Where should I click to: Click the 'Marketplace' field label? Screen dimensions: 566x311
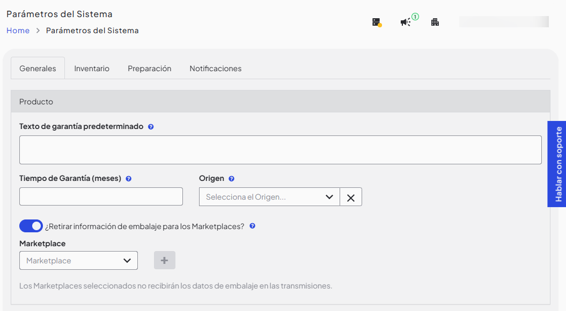(x=42, y=244)
